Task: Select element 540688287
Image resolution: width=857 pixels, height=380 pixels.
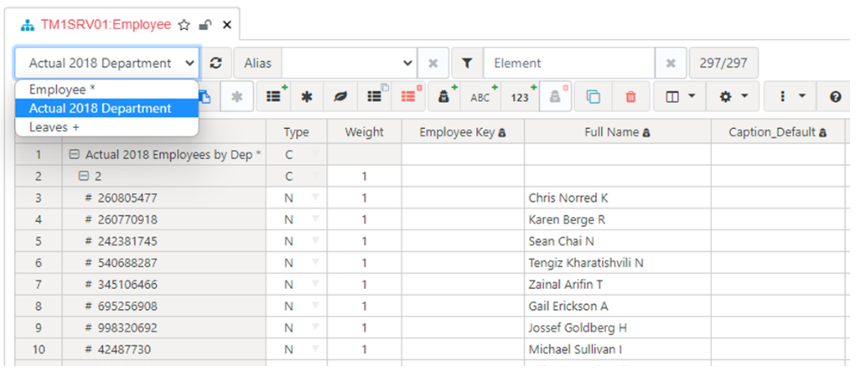Action: tap(128, 263)
